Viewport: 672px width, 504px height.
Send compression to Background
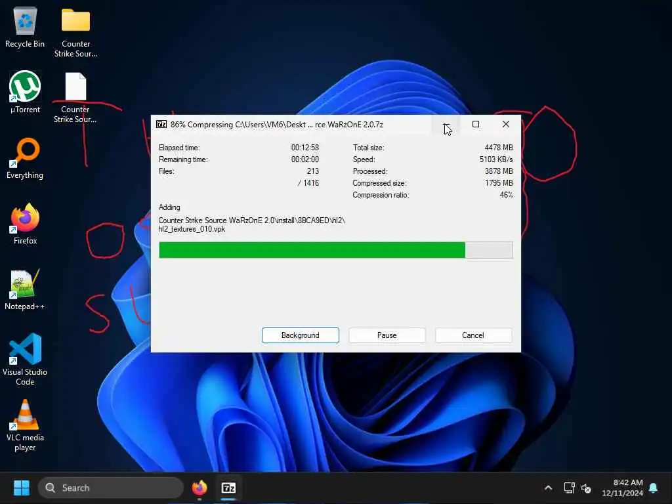(x=301, y=335)
